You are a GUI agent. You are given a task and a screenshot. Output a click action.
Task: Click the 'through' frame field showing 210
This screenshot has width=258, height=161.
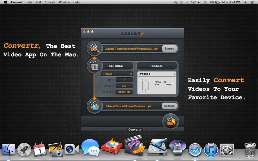point(124,86)
